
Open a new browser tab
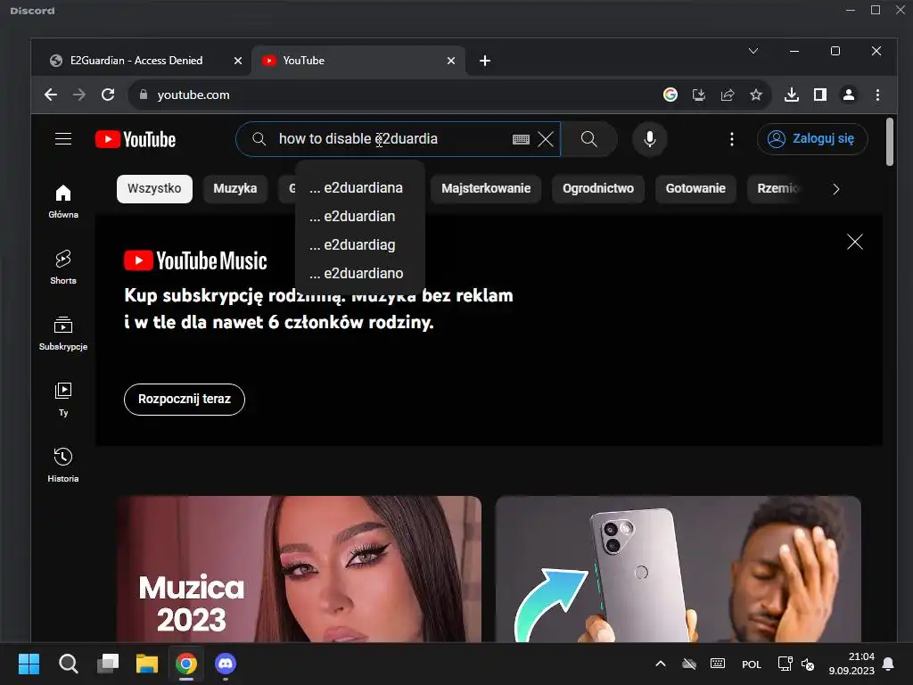point(484,61)
